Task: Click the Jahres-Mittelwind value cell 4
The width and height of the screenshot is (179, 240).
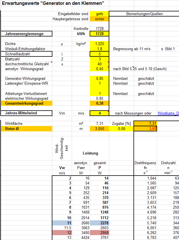Action: [99, 113]
